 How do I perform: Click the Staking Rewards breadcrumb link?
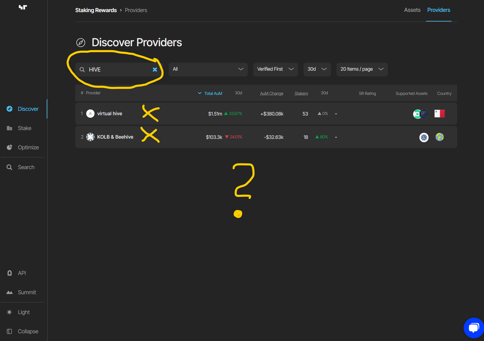[96, 10]
